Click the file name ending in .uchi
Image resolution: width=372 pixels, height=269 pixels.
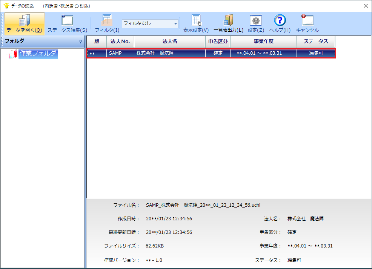(203, 205)
